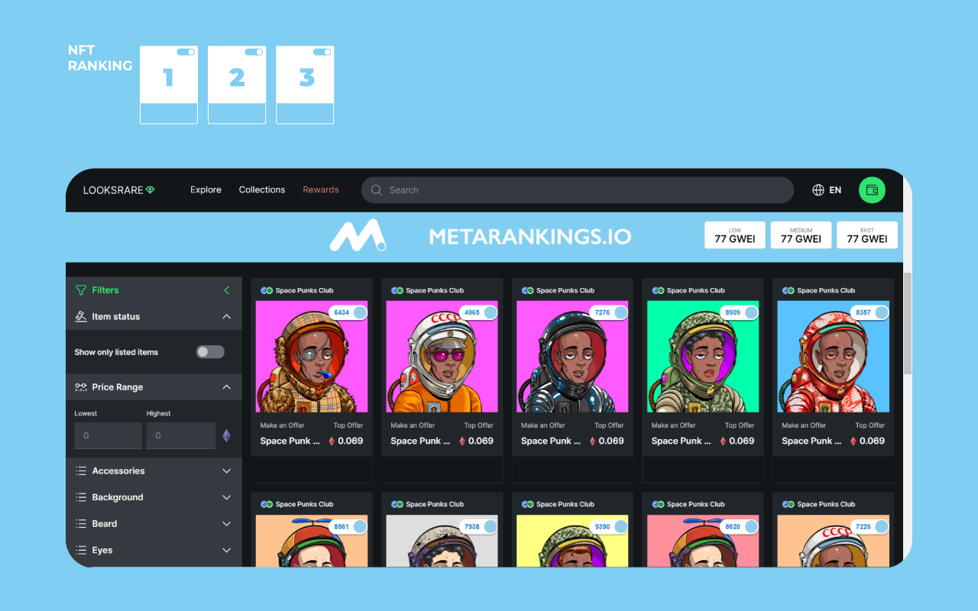Click the Price Range icon
The height and width of the screenshot is (611, 978).
tap(81, 387)
